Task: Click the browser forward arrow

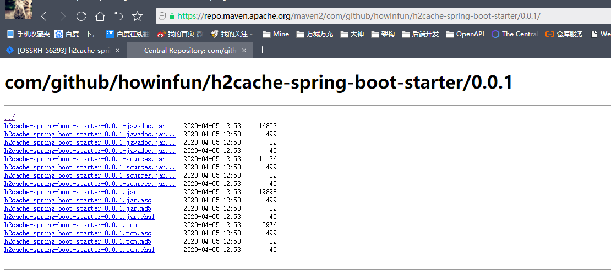Action: (x=63, y=16)
